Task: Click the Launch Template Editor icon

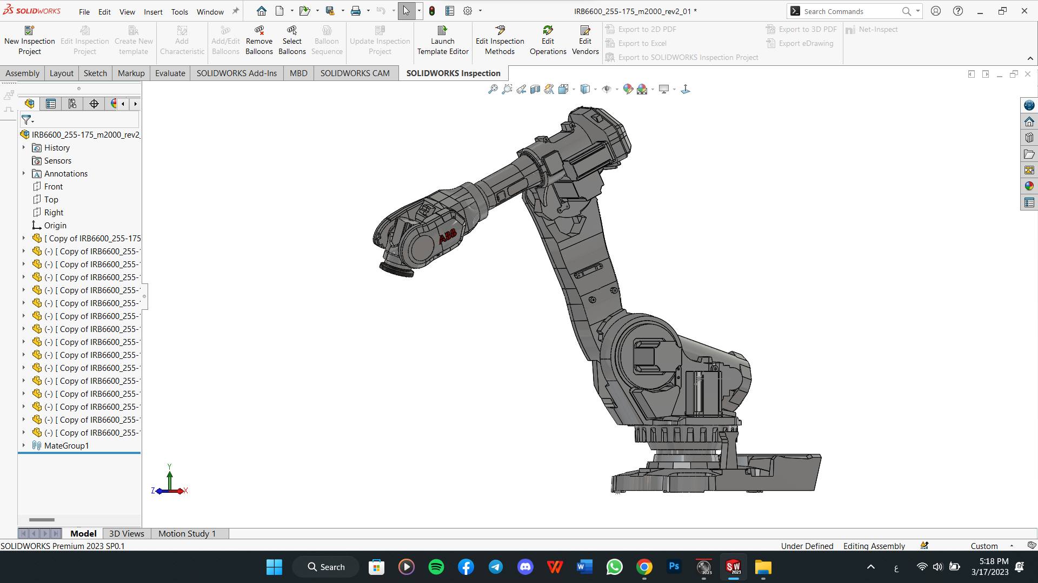Action: click(x=443, y=30)
